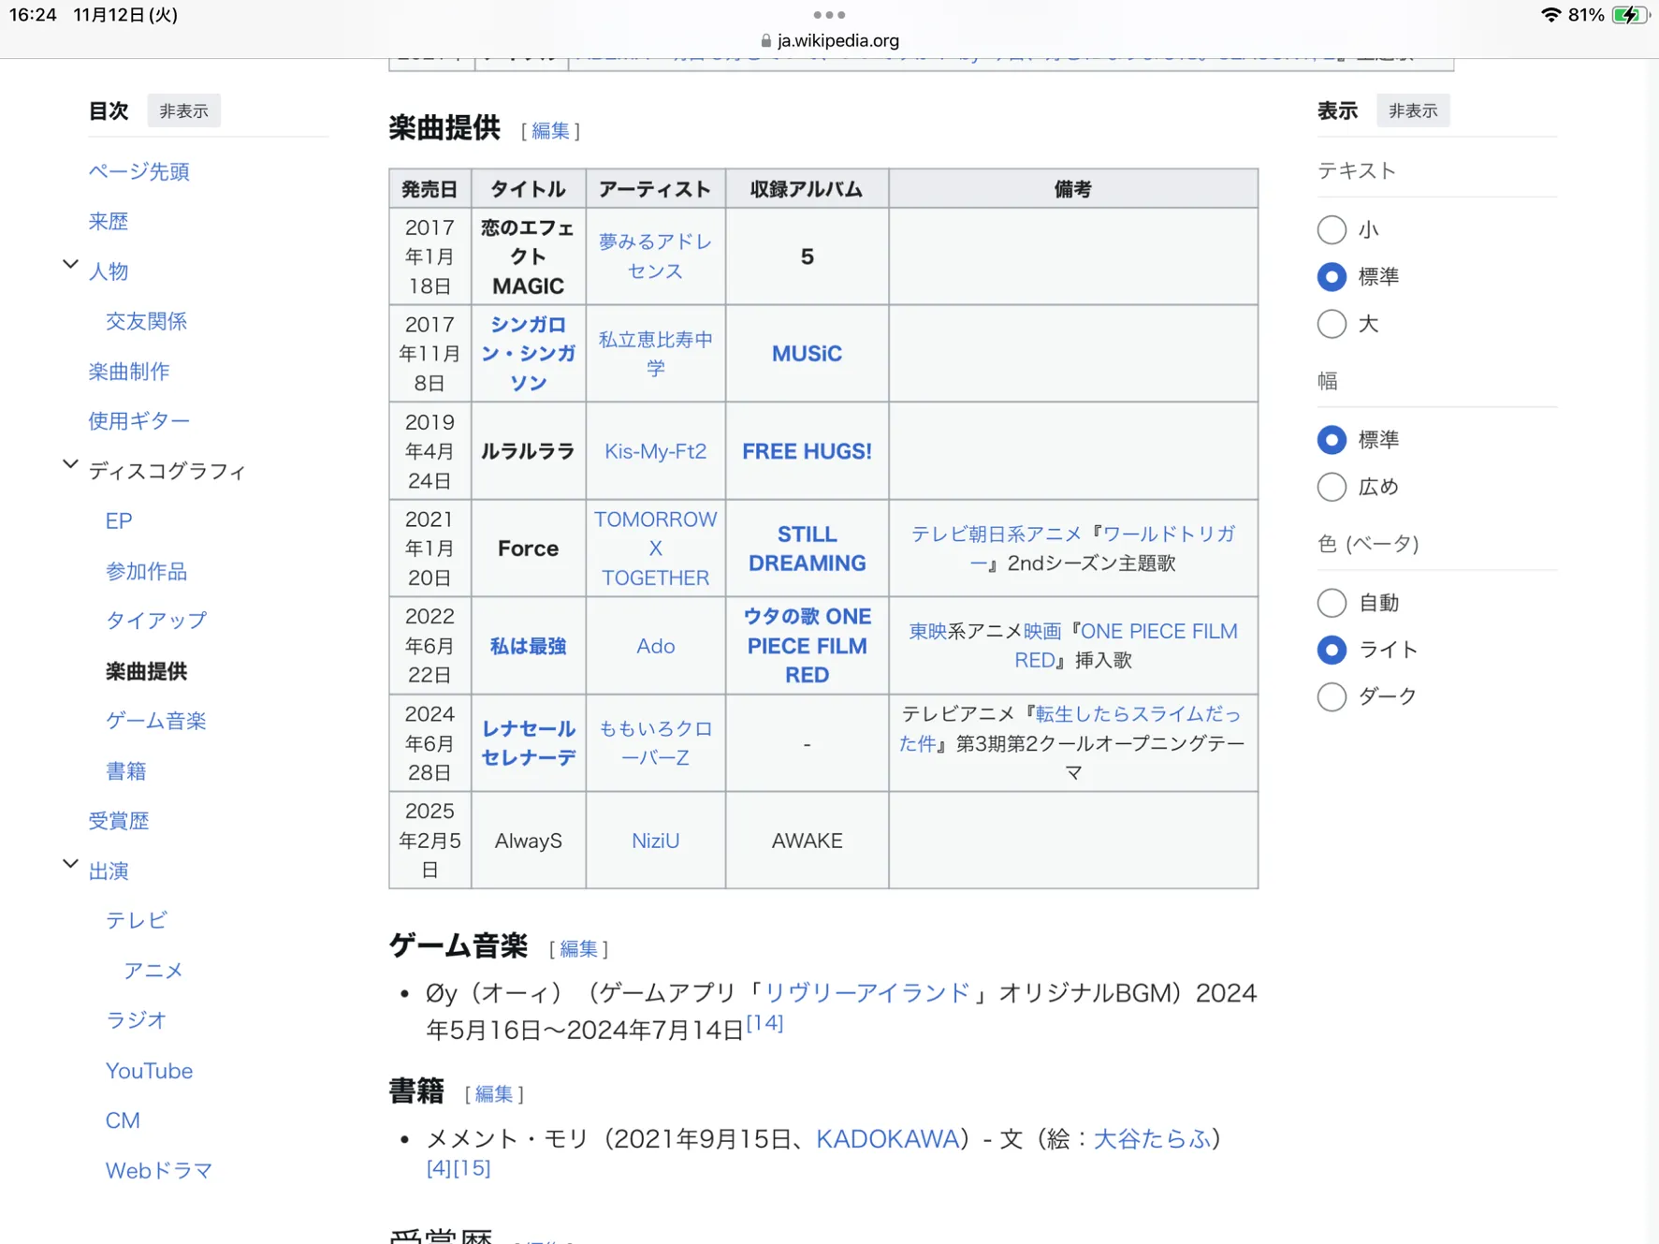This screenshot has height=1244, width=1659.
Task: Jump to 来歴 section
Action: 109,222
